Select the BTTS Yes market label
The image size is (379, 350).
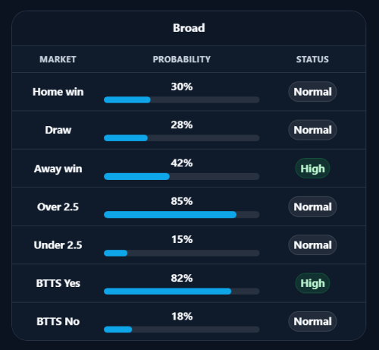click(x=58, y=283)
